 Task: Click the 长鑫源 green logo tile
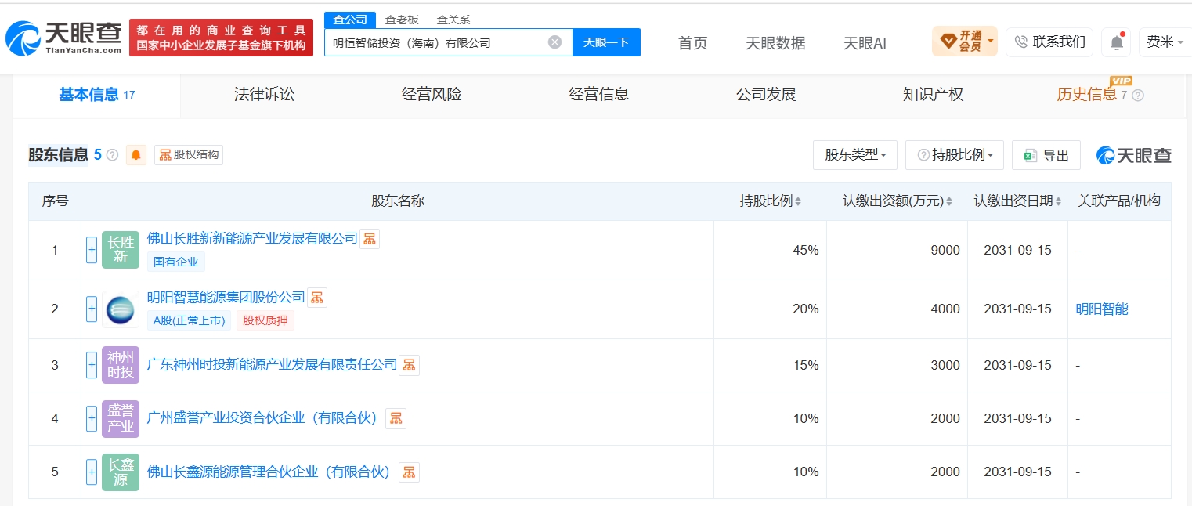pyautogui.click(x=121, y=472)
